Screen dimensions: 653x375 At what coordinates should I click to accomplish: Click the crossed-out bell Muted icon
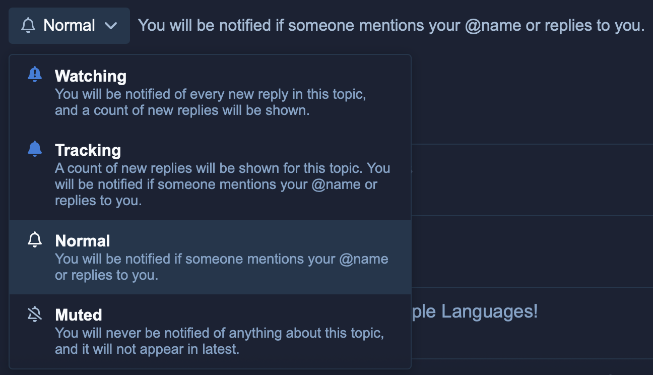(x=35, y=315)
